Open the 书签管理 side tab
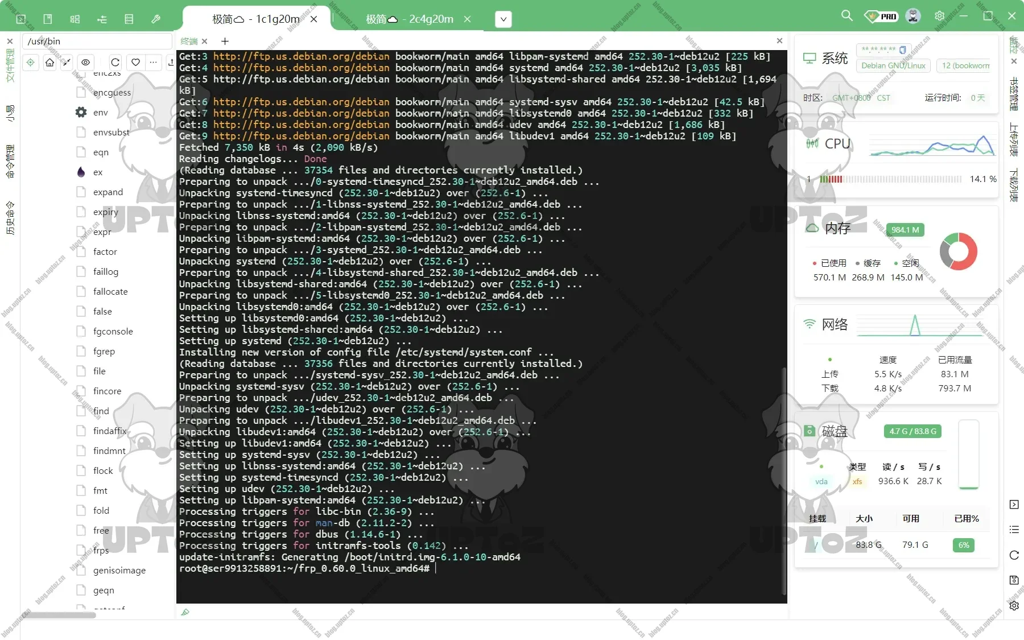This screenshot has width=1024, height=640. point(1014,94)
